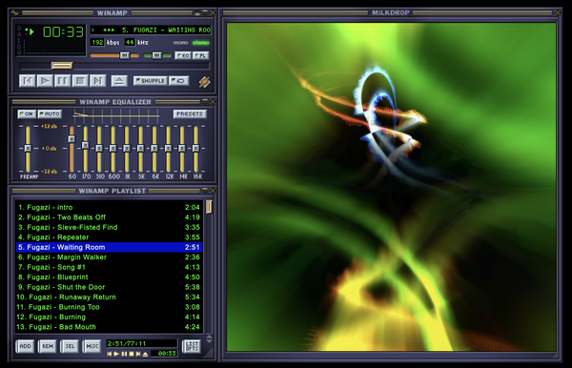Toggle Shuffle mode
This screenshot has height=368, width=572.
[151, 81]
